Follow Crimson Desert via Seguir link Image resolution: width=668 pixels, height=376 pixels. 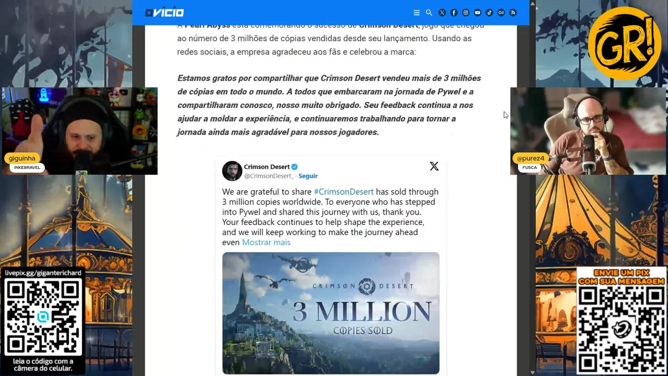pos(308,176)
